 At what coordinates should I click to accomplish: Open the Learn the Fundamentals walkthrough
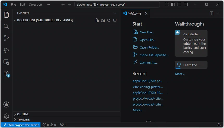191,65
